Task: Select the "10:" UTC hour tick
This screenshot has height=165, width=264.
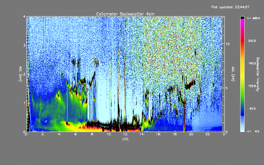Action: (109, 134)
